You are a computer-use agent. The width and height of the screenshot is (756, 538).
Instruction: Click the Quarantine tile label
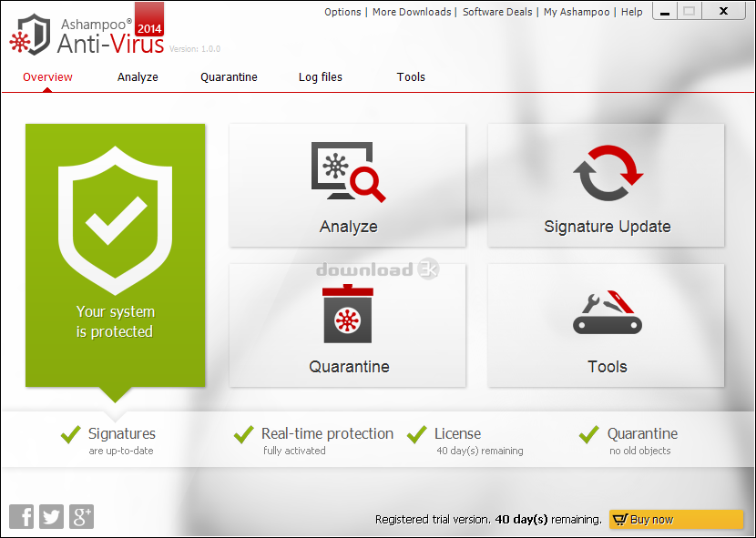coord(349,367)
